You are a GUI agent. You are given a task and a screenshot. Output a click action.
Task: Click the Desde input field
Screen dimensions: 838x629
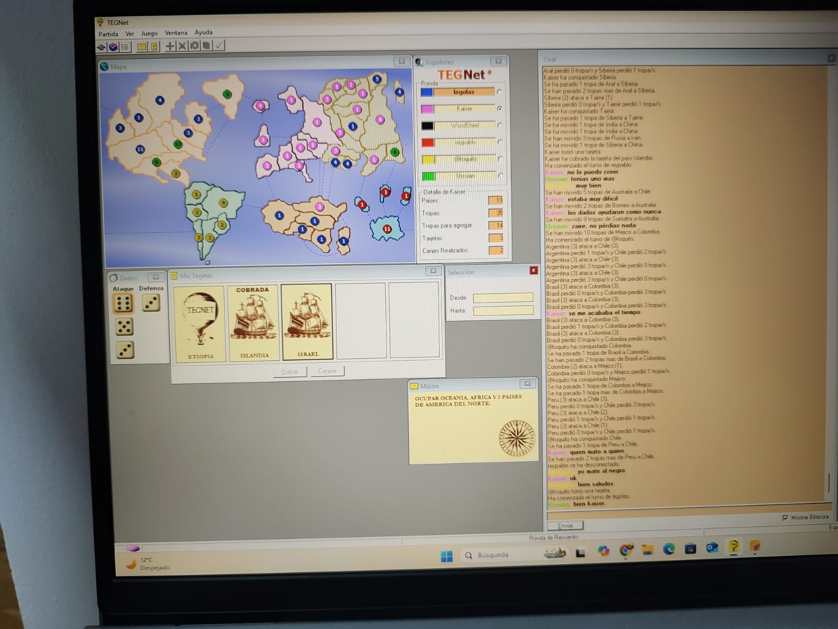[503, 298]
